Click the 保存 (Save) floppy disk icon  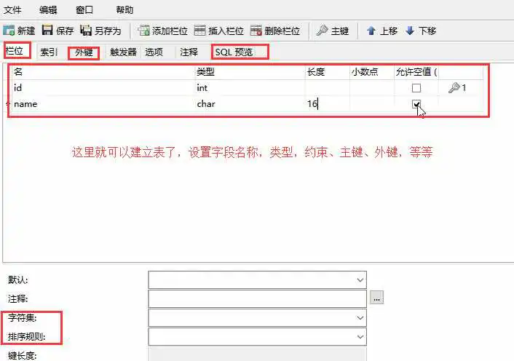(x=47, y=31)
